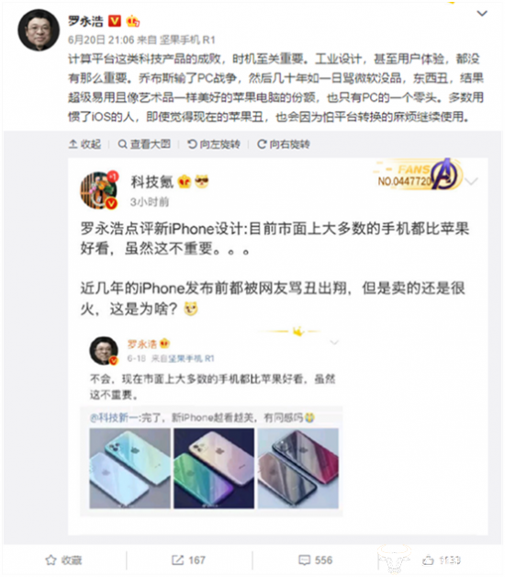505x577 pixels.
Task: Open 查看大图 to view full image
Action: click(x=144, y=144)
